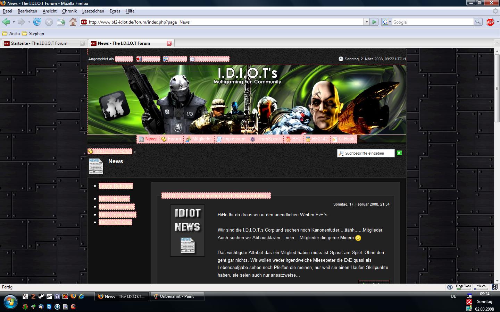Open the Anika bookmarks folder

(11, 34)
